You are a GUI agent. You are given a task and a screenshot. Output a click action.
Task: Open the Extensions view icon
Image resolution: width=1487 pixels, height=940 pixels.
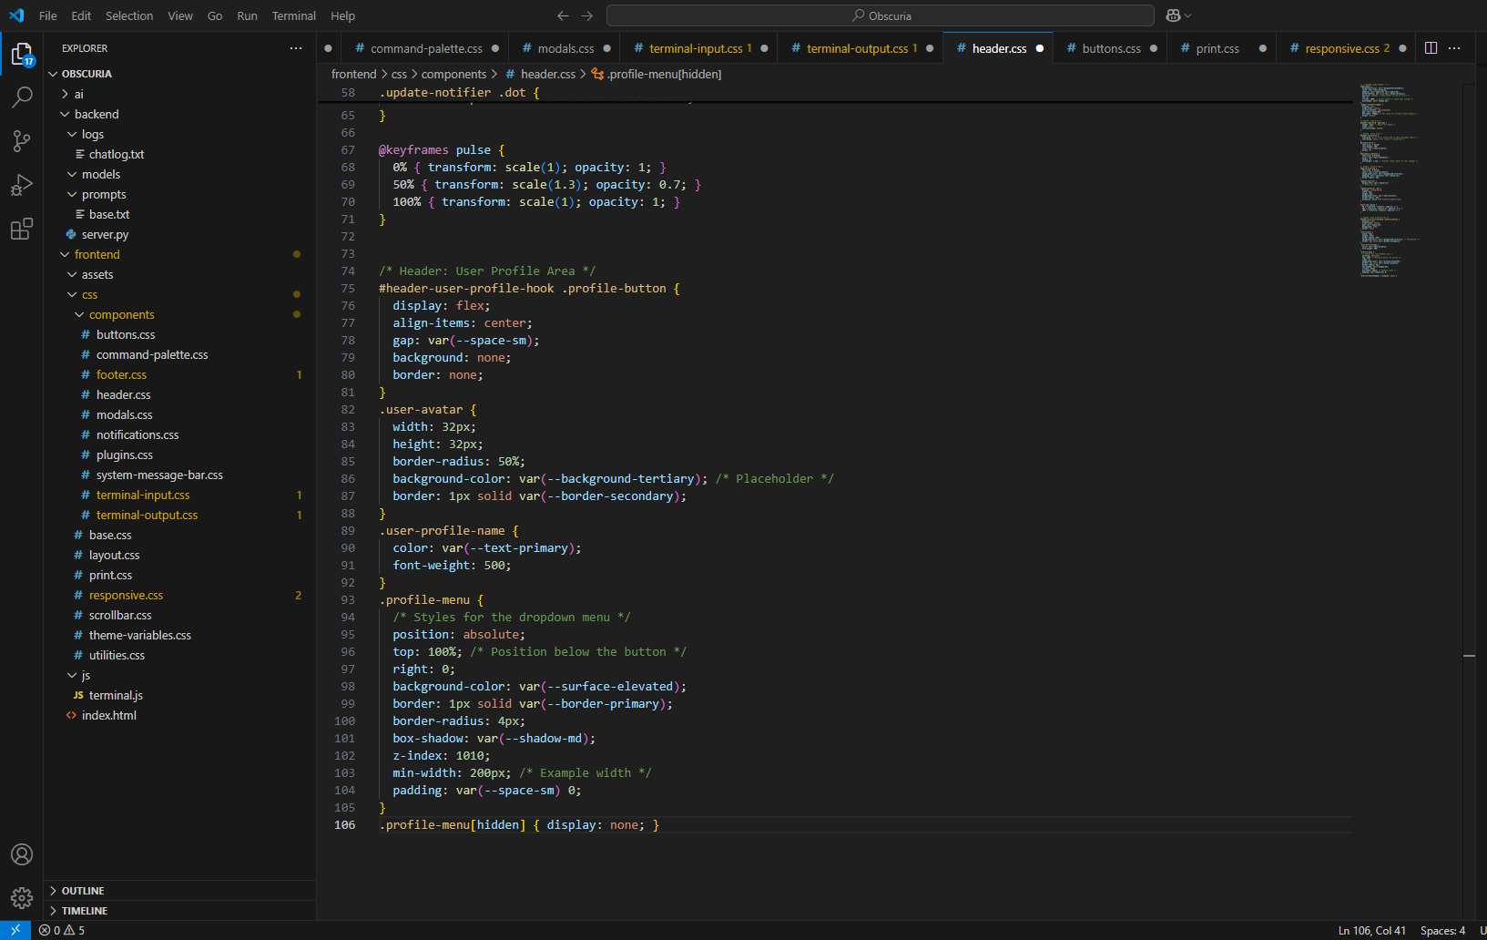click(22, 229)
